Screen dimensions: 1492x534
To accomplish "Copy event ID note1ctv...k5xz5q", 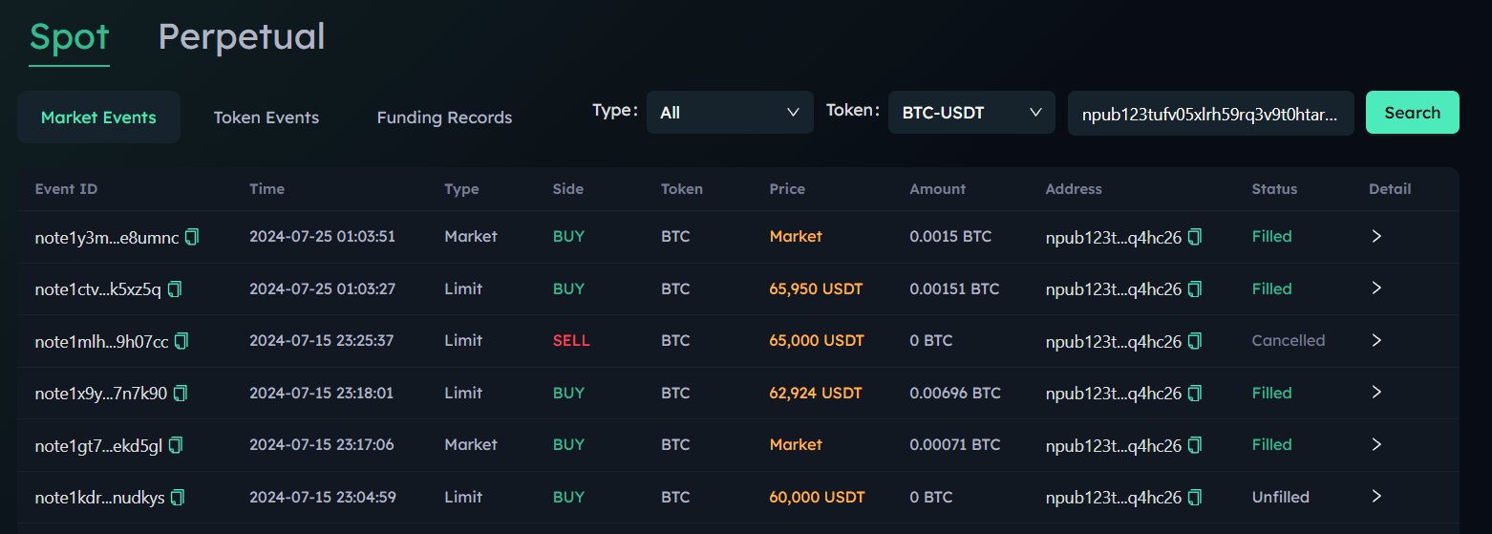I will pyautogui.click(x=175, y=288).
